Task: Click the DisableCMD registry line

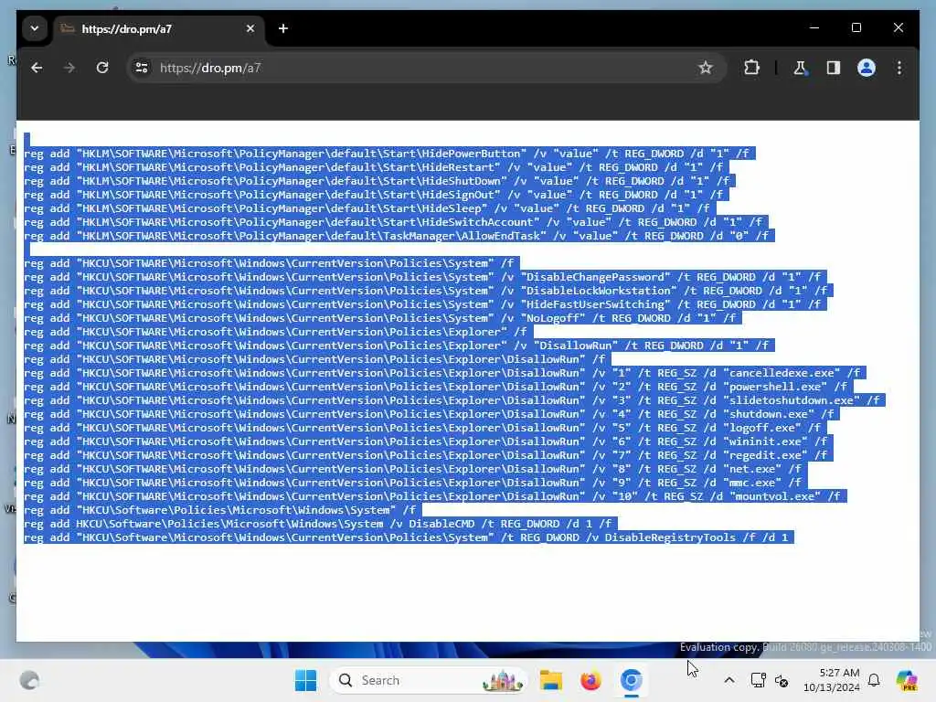Action: pos(321,524)
